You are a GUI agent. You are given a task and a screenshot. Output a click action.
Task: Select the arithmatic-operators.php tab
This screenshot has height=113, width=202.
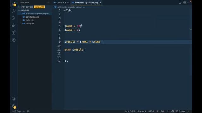click(x=86, y=3)
